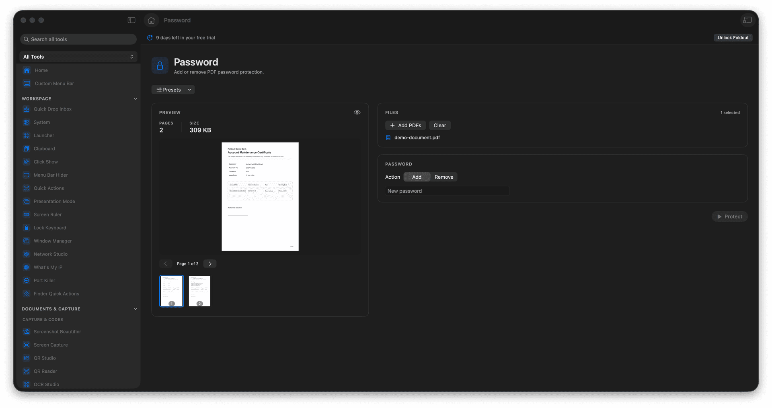Click the New password field
Viewport: 772px width, 408px height.
click(447, 191)
